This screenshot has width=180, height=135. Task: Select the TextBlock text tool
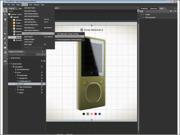coord(5,57)
